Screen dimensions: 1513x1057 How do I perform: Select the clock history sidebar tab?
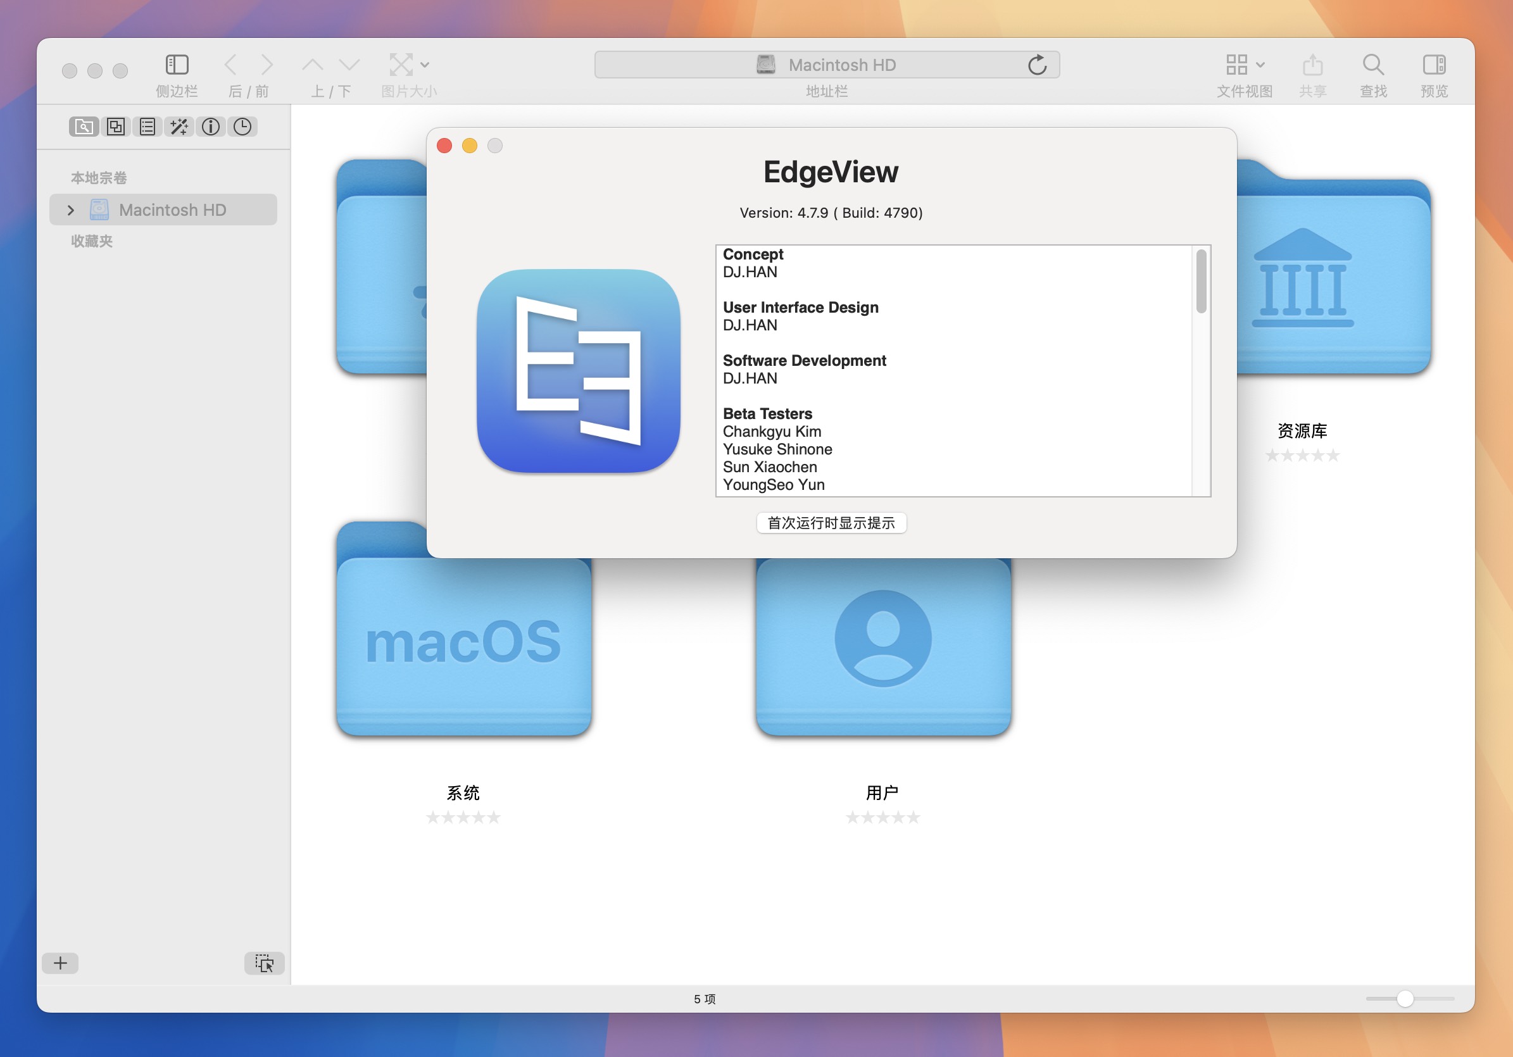pos(242,127)
